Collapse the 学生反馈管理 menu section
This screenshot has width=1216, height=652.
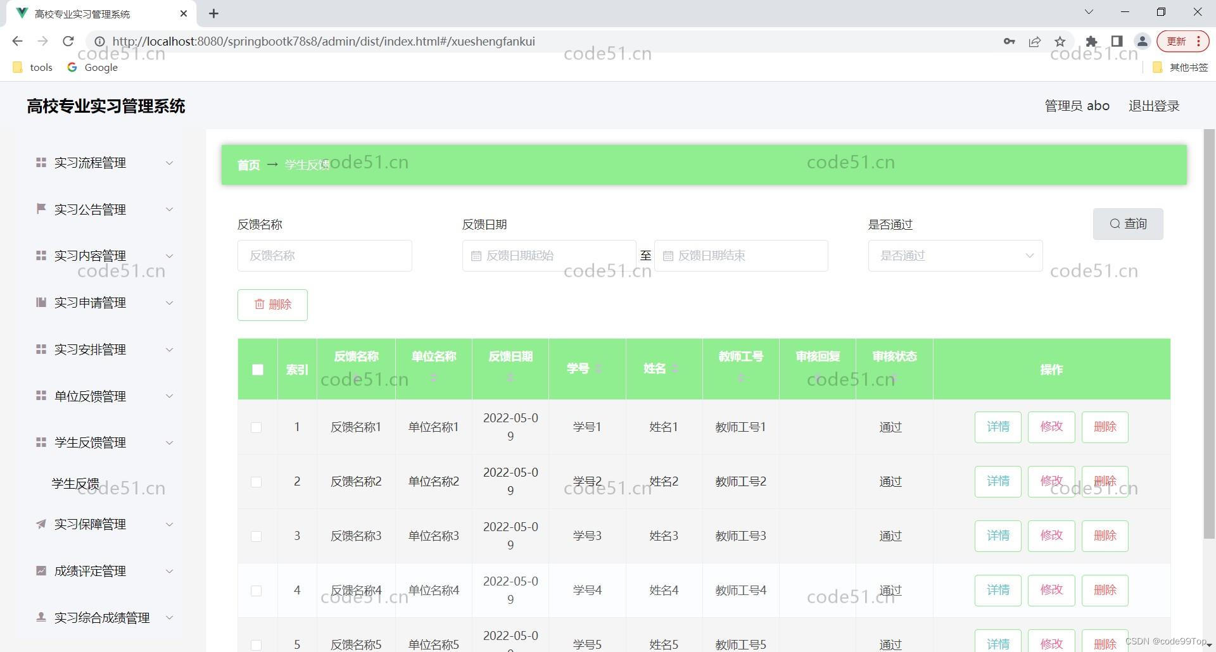click(169, 442)
